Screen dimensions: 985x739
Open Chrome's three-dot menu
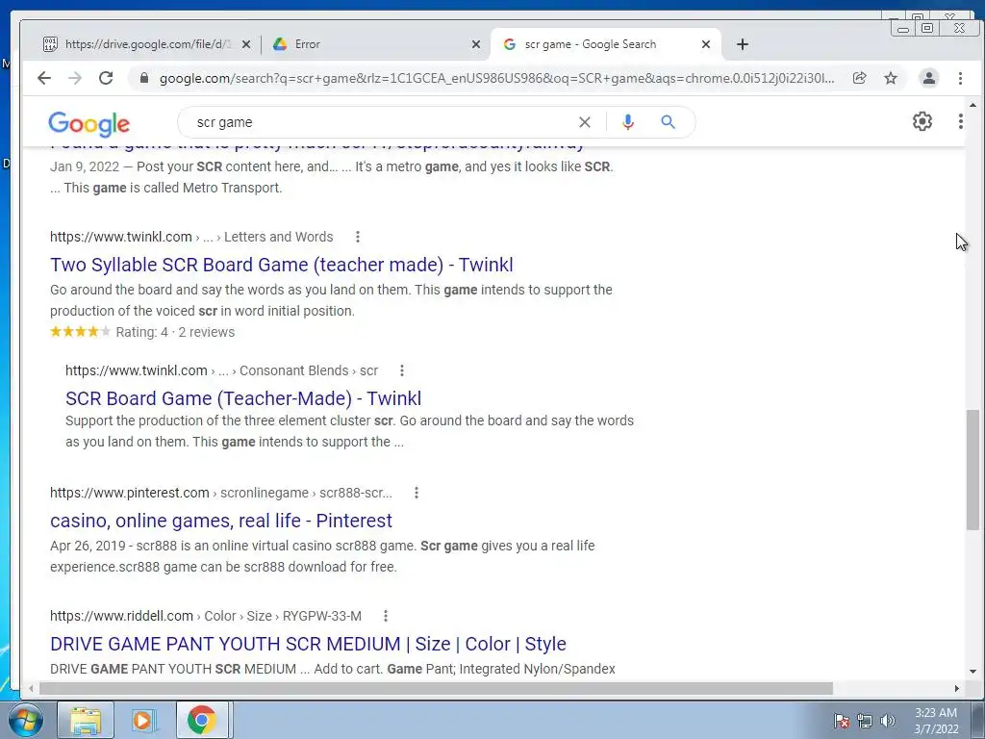[x=960, y=78]
